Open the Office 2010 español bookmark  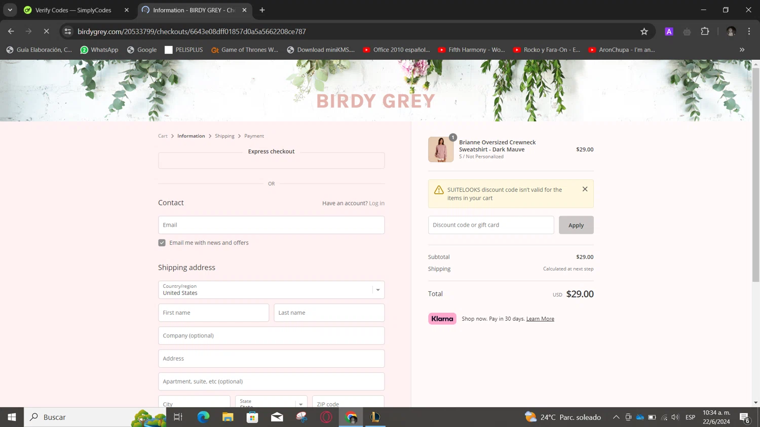(x=397, y=50)
